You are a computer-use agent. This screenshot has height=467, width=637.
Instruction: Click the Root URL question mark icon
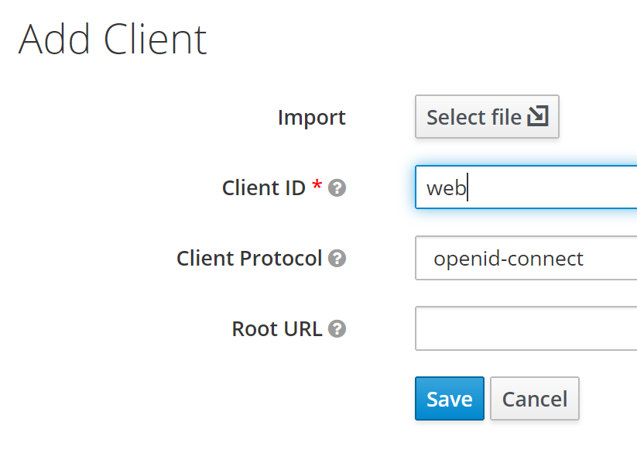(x=337, y=328)
